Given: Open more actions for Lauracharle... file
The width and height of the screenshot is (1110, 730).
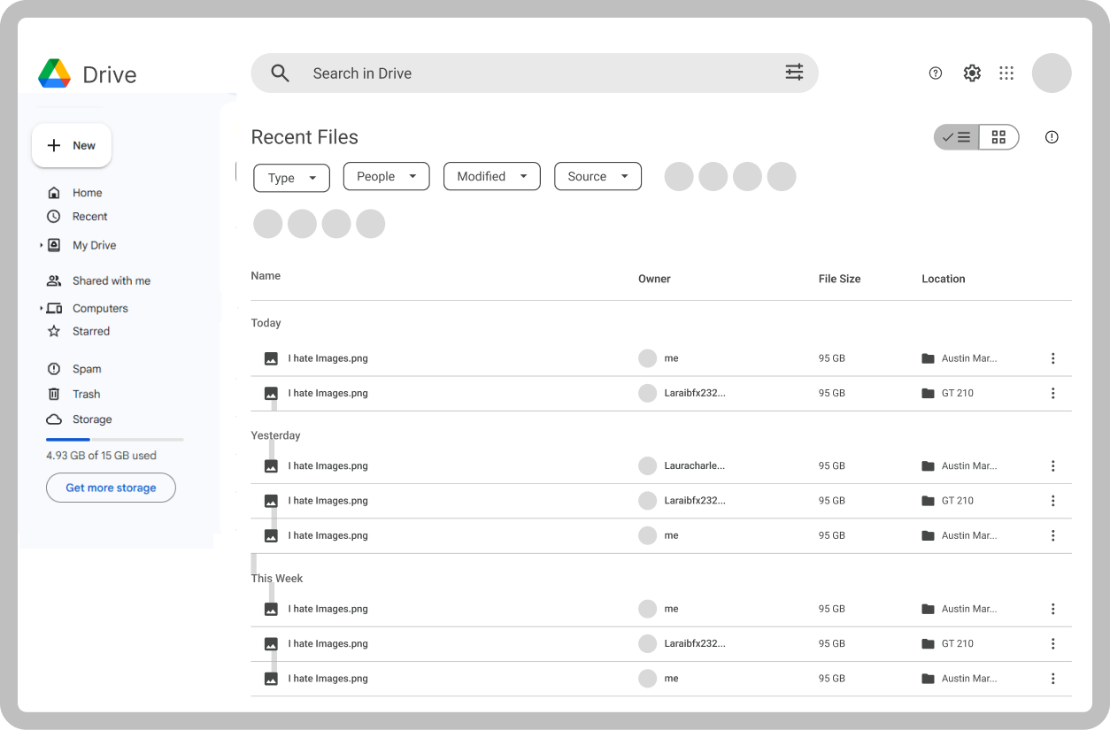Looking at the screenshot, I should click(x=1052, y=465).
